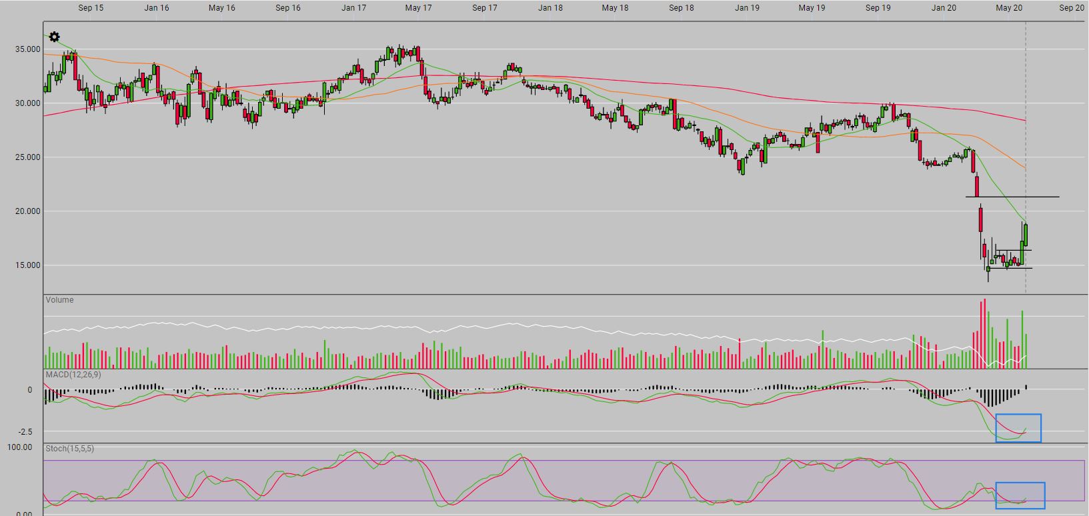Select the horizontal resistance line near 21

[x=1012, y=197]
